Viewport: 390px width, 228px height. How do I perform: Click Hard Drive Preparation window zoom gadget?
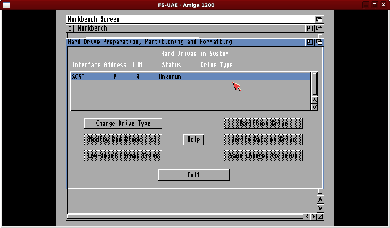point(310,42)
